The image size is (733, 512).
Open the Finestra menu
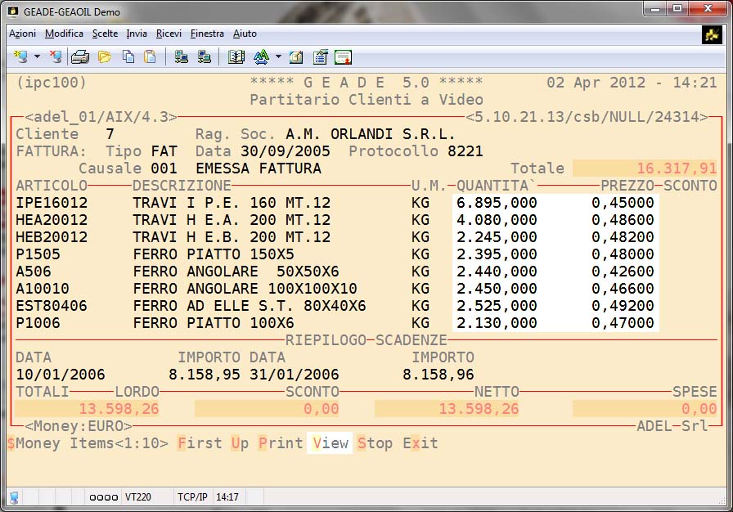[207, 34]
